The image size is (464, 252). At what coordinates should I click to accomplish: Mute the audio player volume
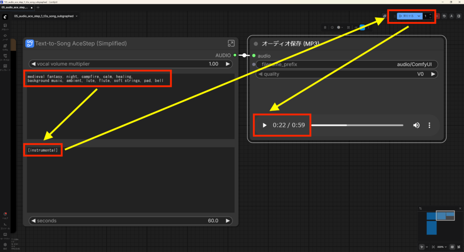tap(416, 125)
